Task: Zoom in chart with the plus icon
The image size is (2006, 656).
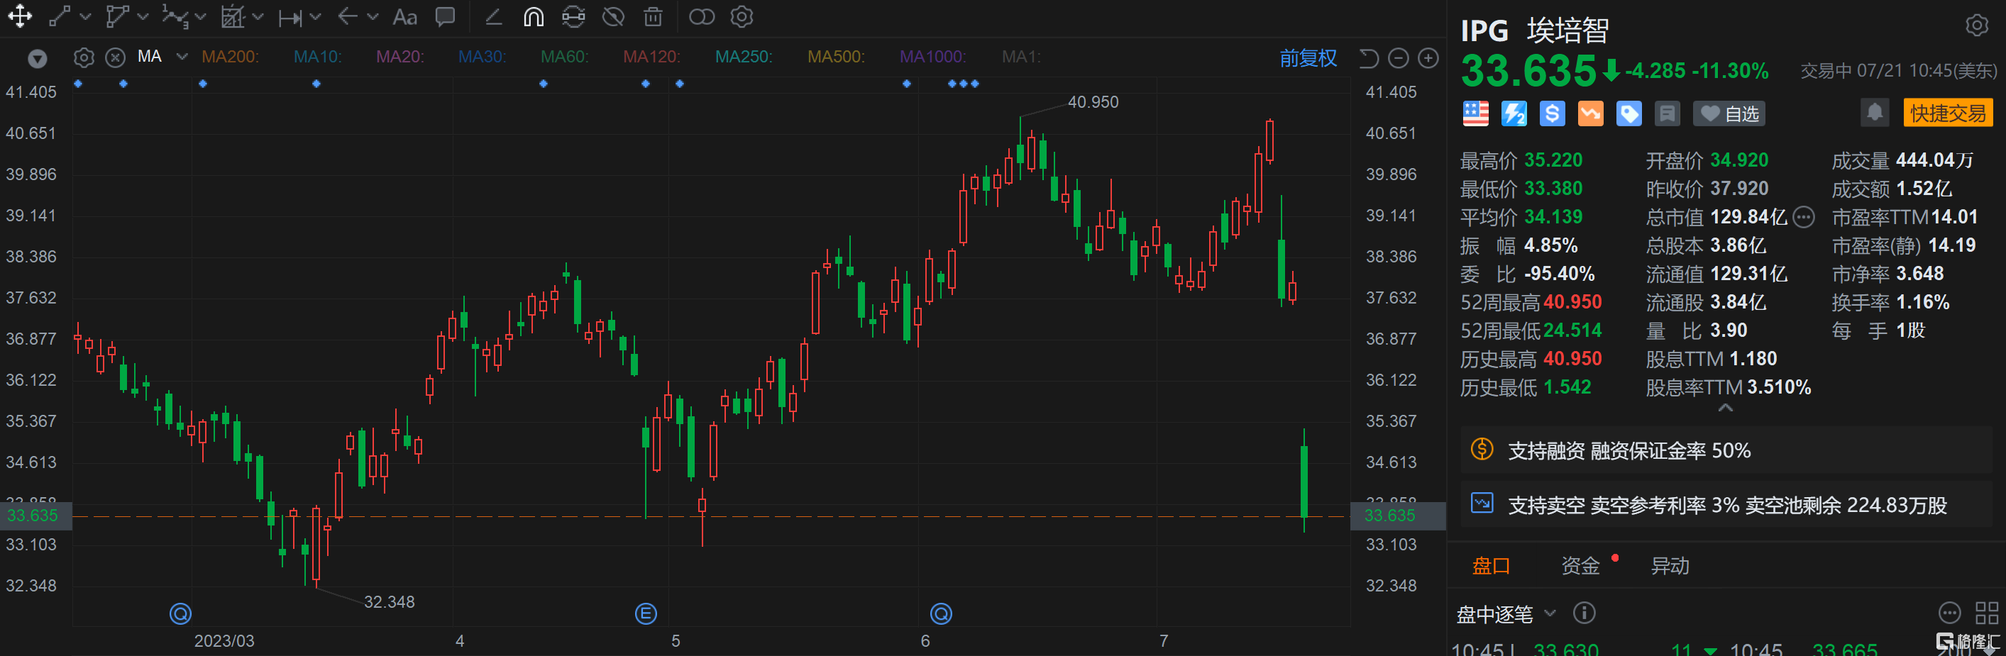Action: pos(1428,58)
